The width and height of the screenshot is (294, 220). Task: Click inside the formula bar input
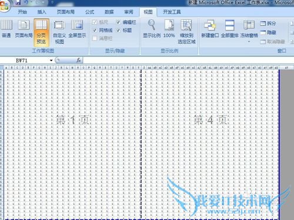point(188,60)
